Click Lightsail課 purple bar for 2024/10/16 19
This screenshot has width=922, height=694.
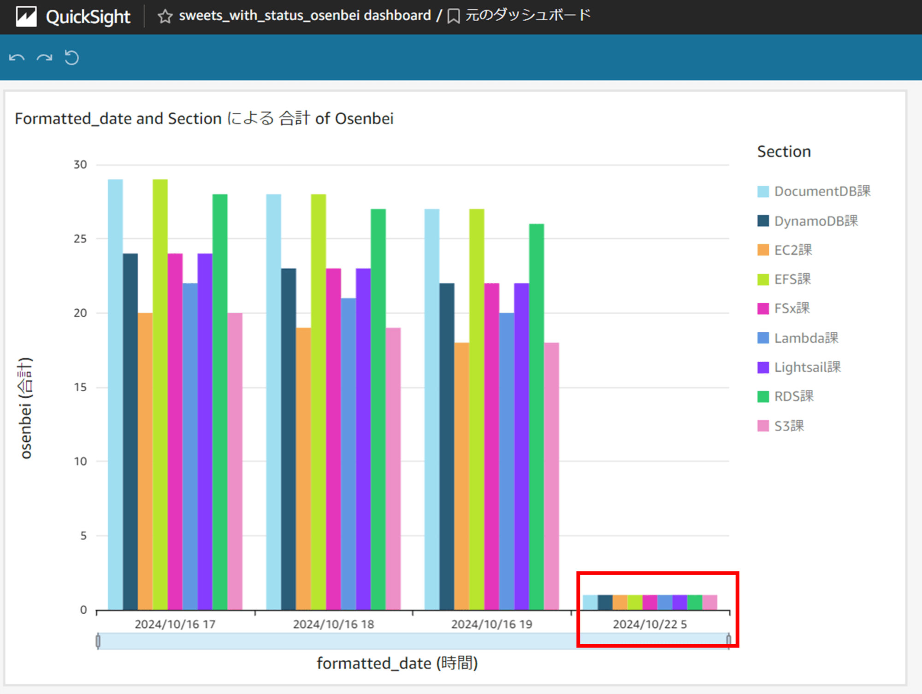point(521,447)
